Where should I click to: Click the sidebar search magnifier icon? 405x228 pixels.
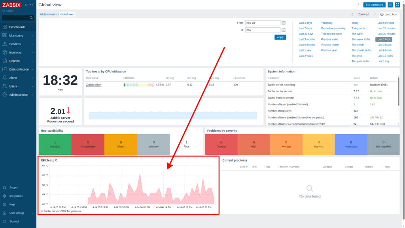(31, 17)
